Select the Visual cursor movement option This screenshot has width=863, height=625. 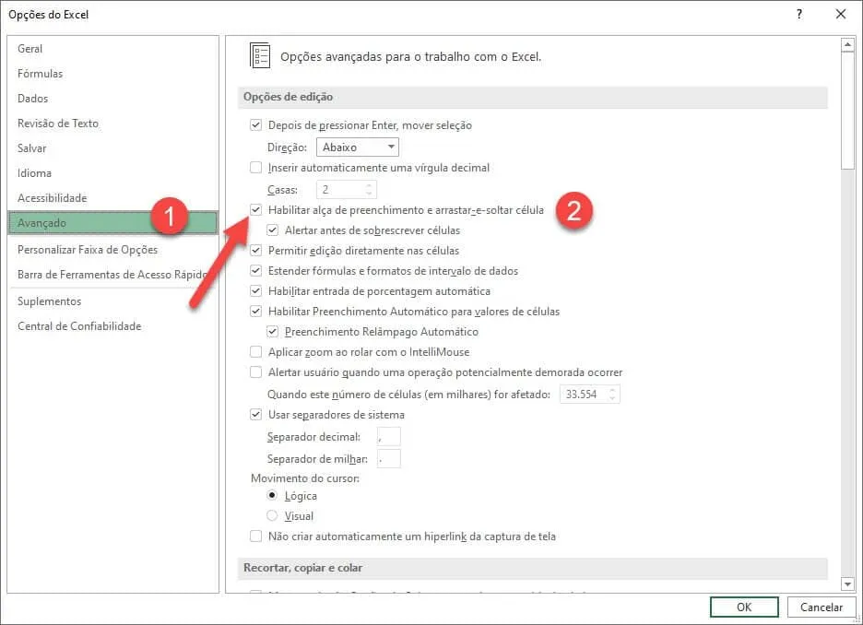(272, 516)
